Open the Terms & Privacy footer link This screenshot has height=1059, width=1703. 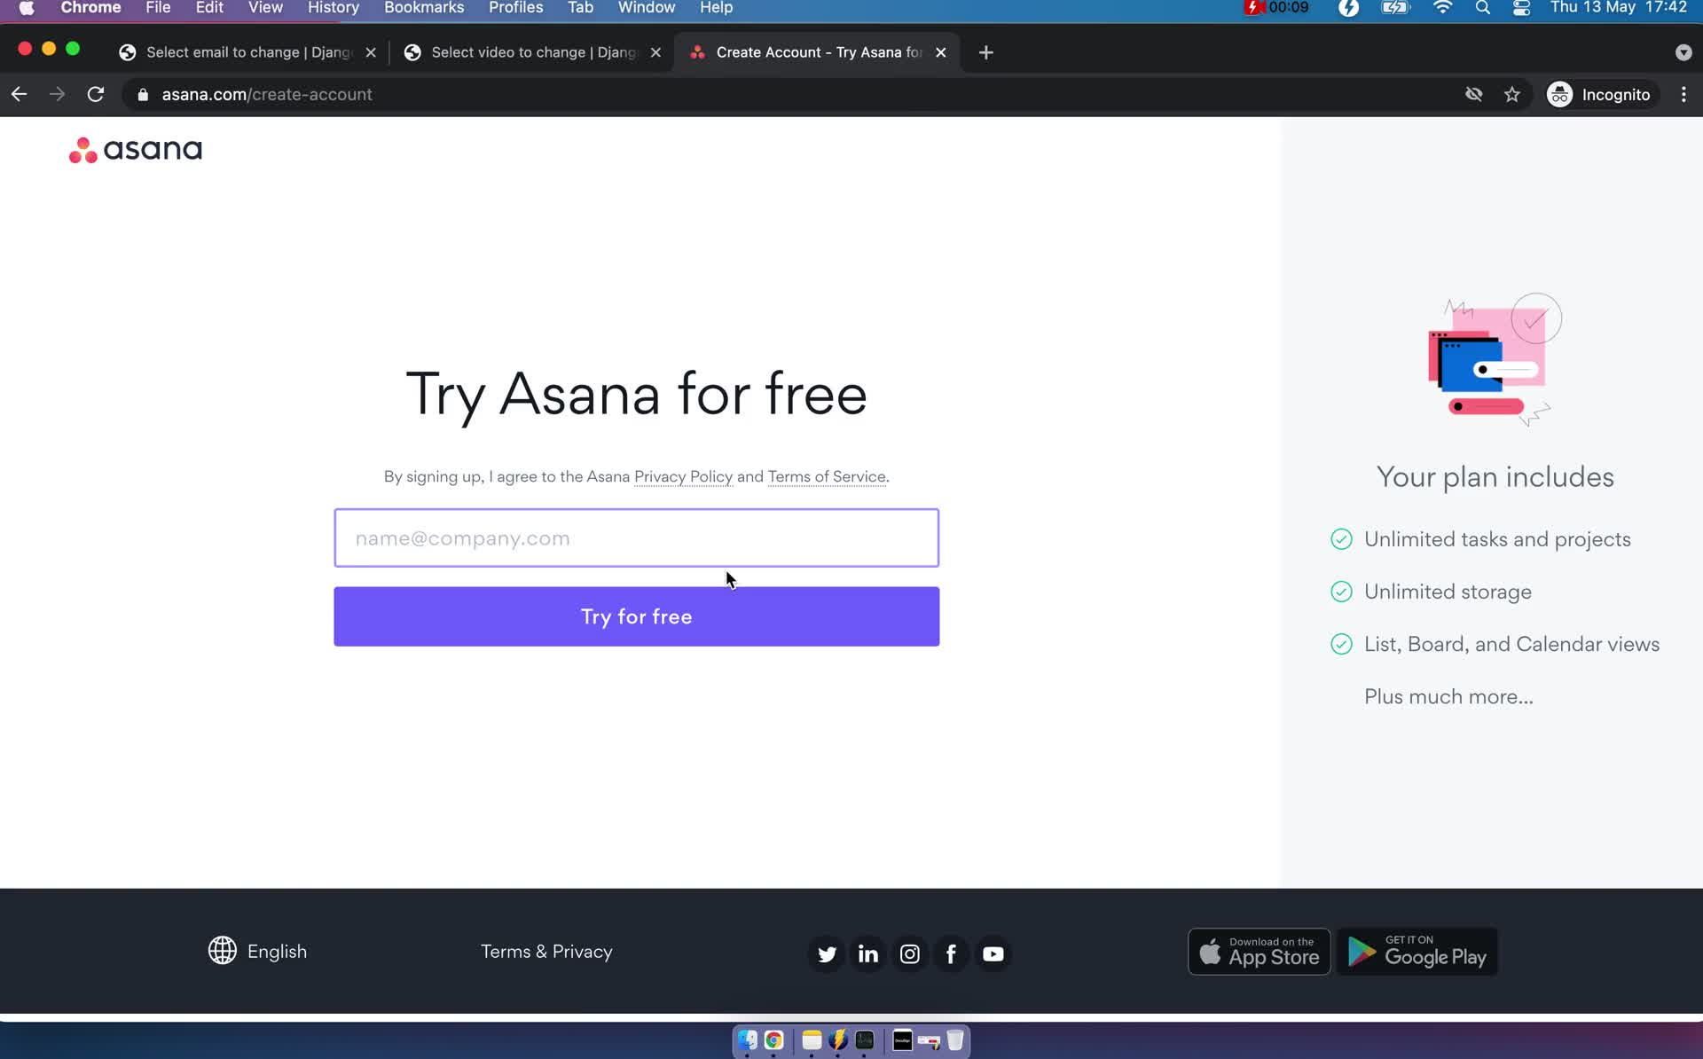[546, 951]
